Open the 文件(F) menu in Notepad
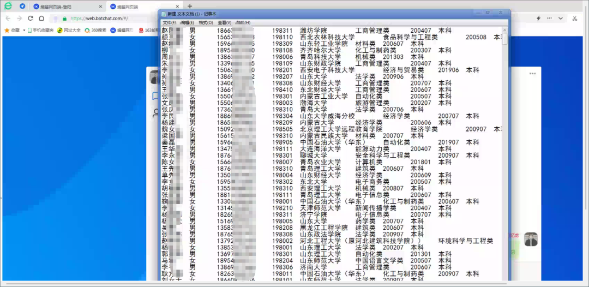The width and height of the screenshot is (589, 287). click(x=170, y=22)
